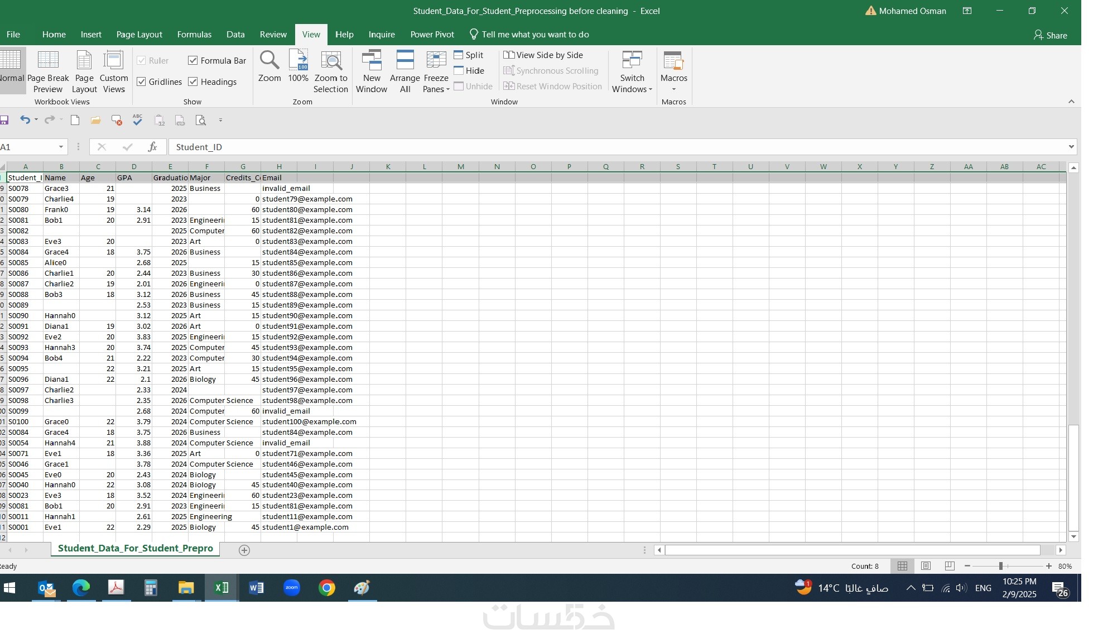Expand the Name Box dropdown arrow
This screenshot has height=643, width=1098.
pos(61,147)
